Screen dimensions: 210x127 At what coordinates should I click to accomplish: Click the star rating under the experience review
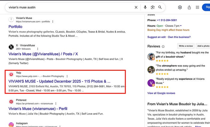tap(162, 87)
